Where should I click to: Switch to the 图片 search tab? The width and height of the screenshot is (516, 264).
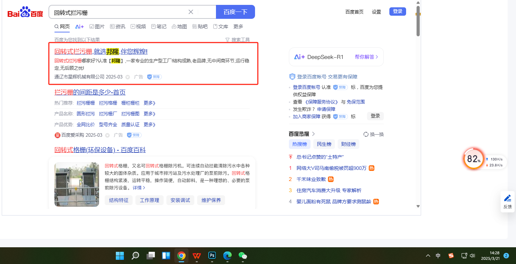click(97, 27)
